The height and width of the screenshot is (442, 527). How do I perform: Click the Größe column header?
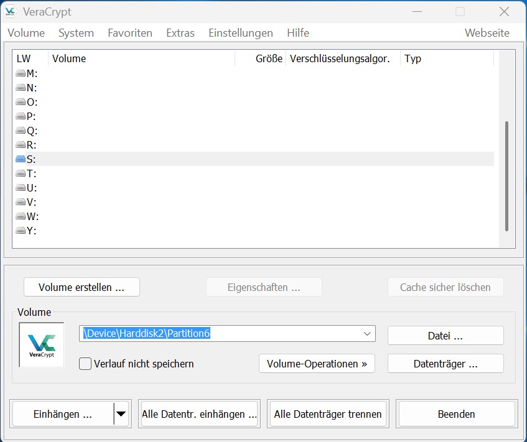[x=261, y=58]
